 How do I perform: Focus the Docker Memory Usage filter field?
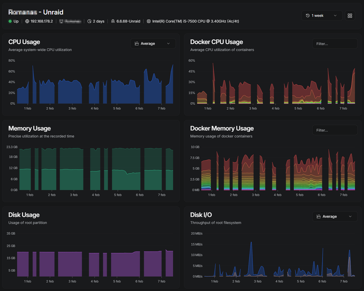click(x=335, y=130)
